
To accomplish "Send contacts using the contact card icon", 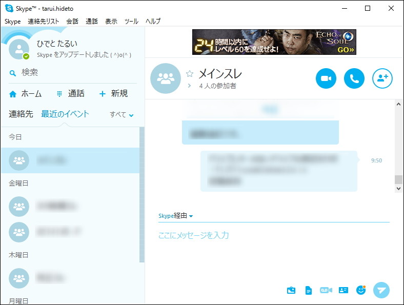I will (x=343, y=290).
